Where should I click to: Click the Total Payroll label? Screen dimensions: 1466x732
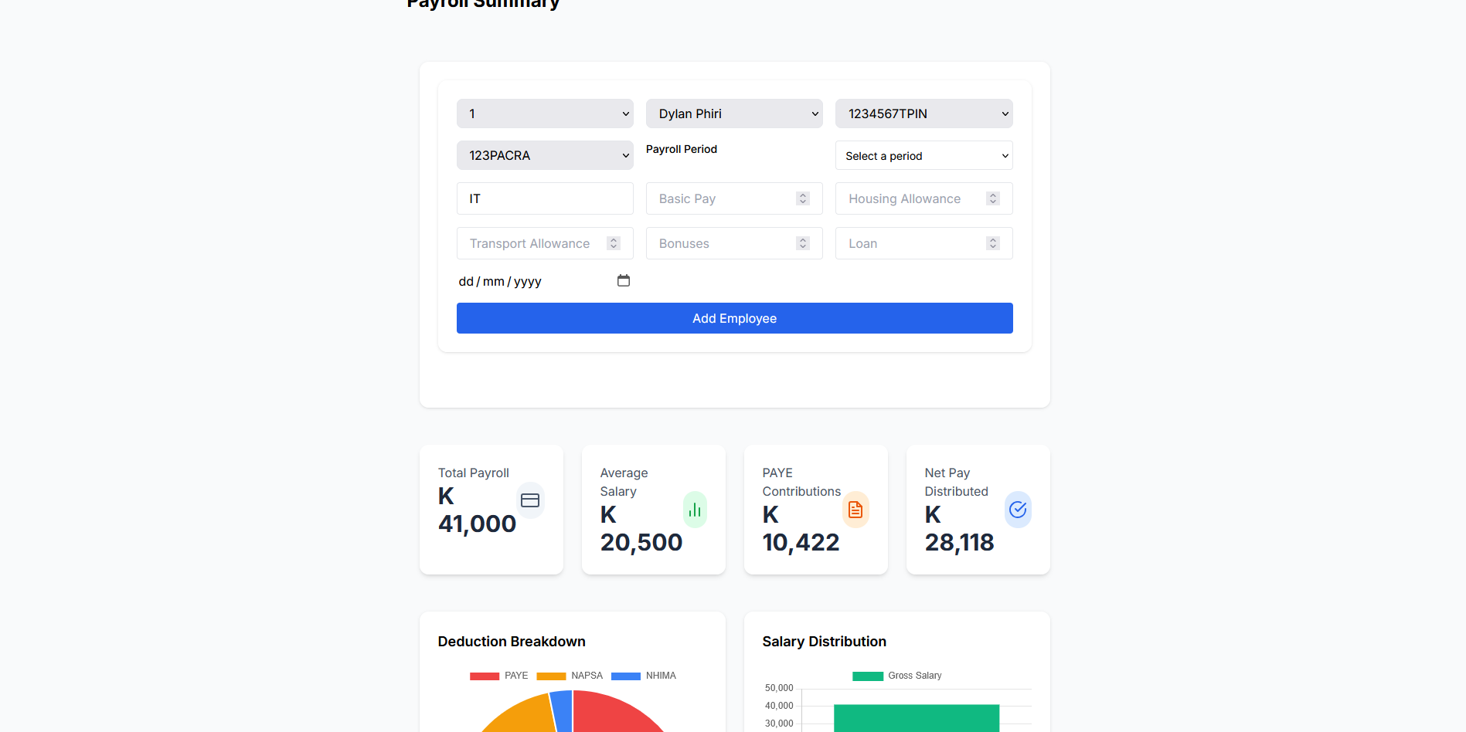(474, 473)
